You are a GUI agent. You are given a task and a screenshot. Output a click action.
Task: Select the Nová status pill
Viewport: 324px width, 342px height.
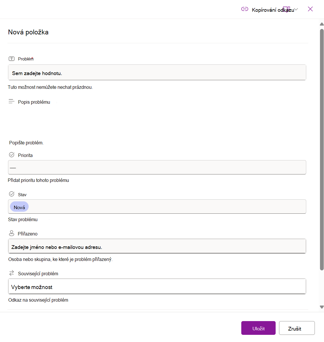click(x=19, y=207)
